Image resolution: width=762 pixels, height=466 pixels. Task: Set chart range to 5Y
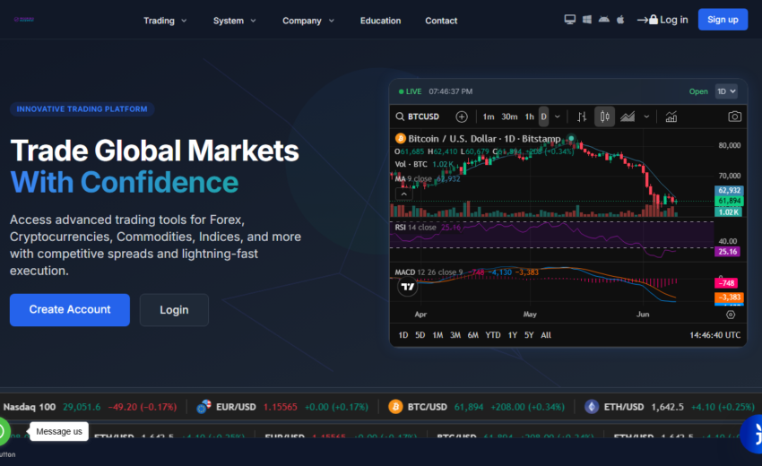coord(529,335)
